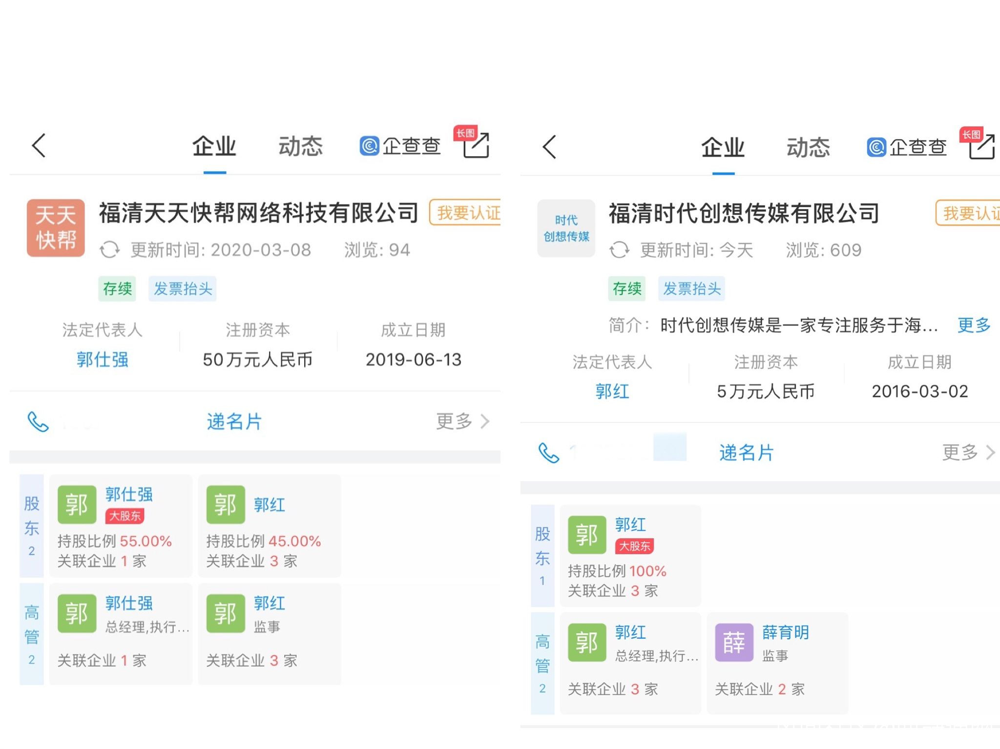Open 天天快帮 company logo thumbnail
This screenshot has height=749, width=1000.
[56, 228]
